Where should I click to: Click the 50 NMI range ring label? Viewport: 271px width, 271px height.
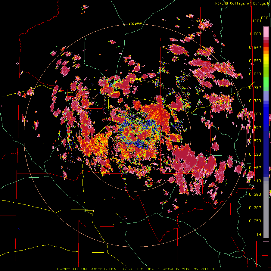tap(135, 79)
